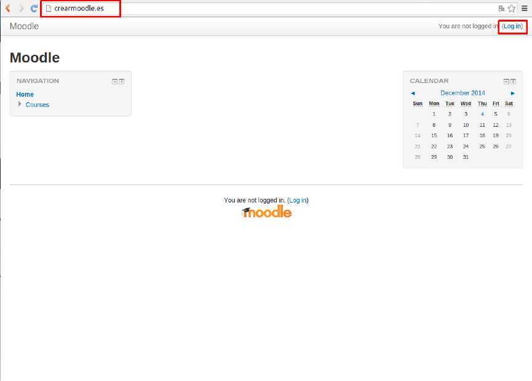Dock the Calendar block to the side
The height and width of the screenshot is (381, 532).
coord(514,81)
